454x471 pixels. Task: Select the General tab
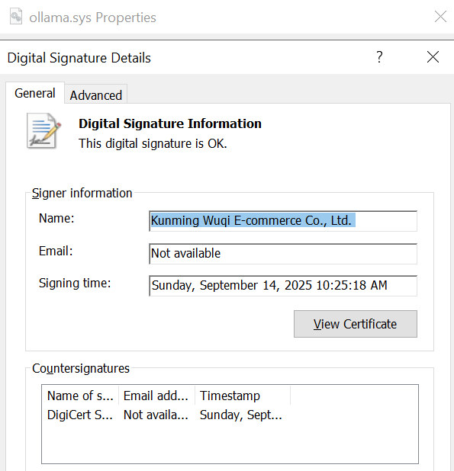pos(35,93)
